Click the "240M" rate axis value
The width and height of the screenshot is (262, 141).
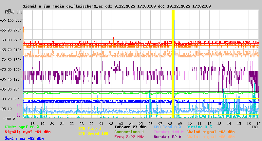coord(18,40)
